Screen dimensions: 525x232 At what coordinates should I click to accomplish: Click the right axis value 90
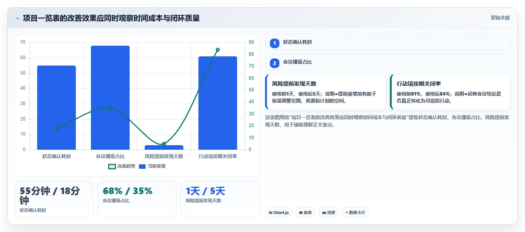(251, 42)
